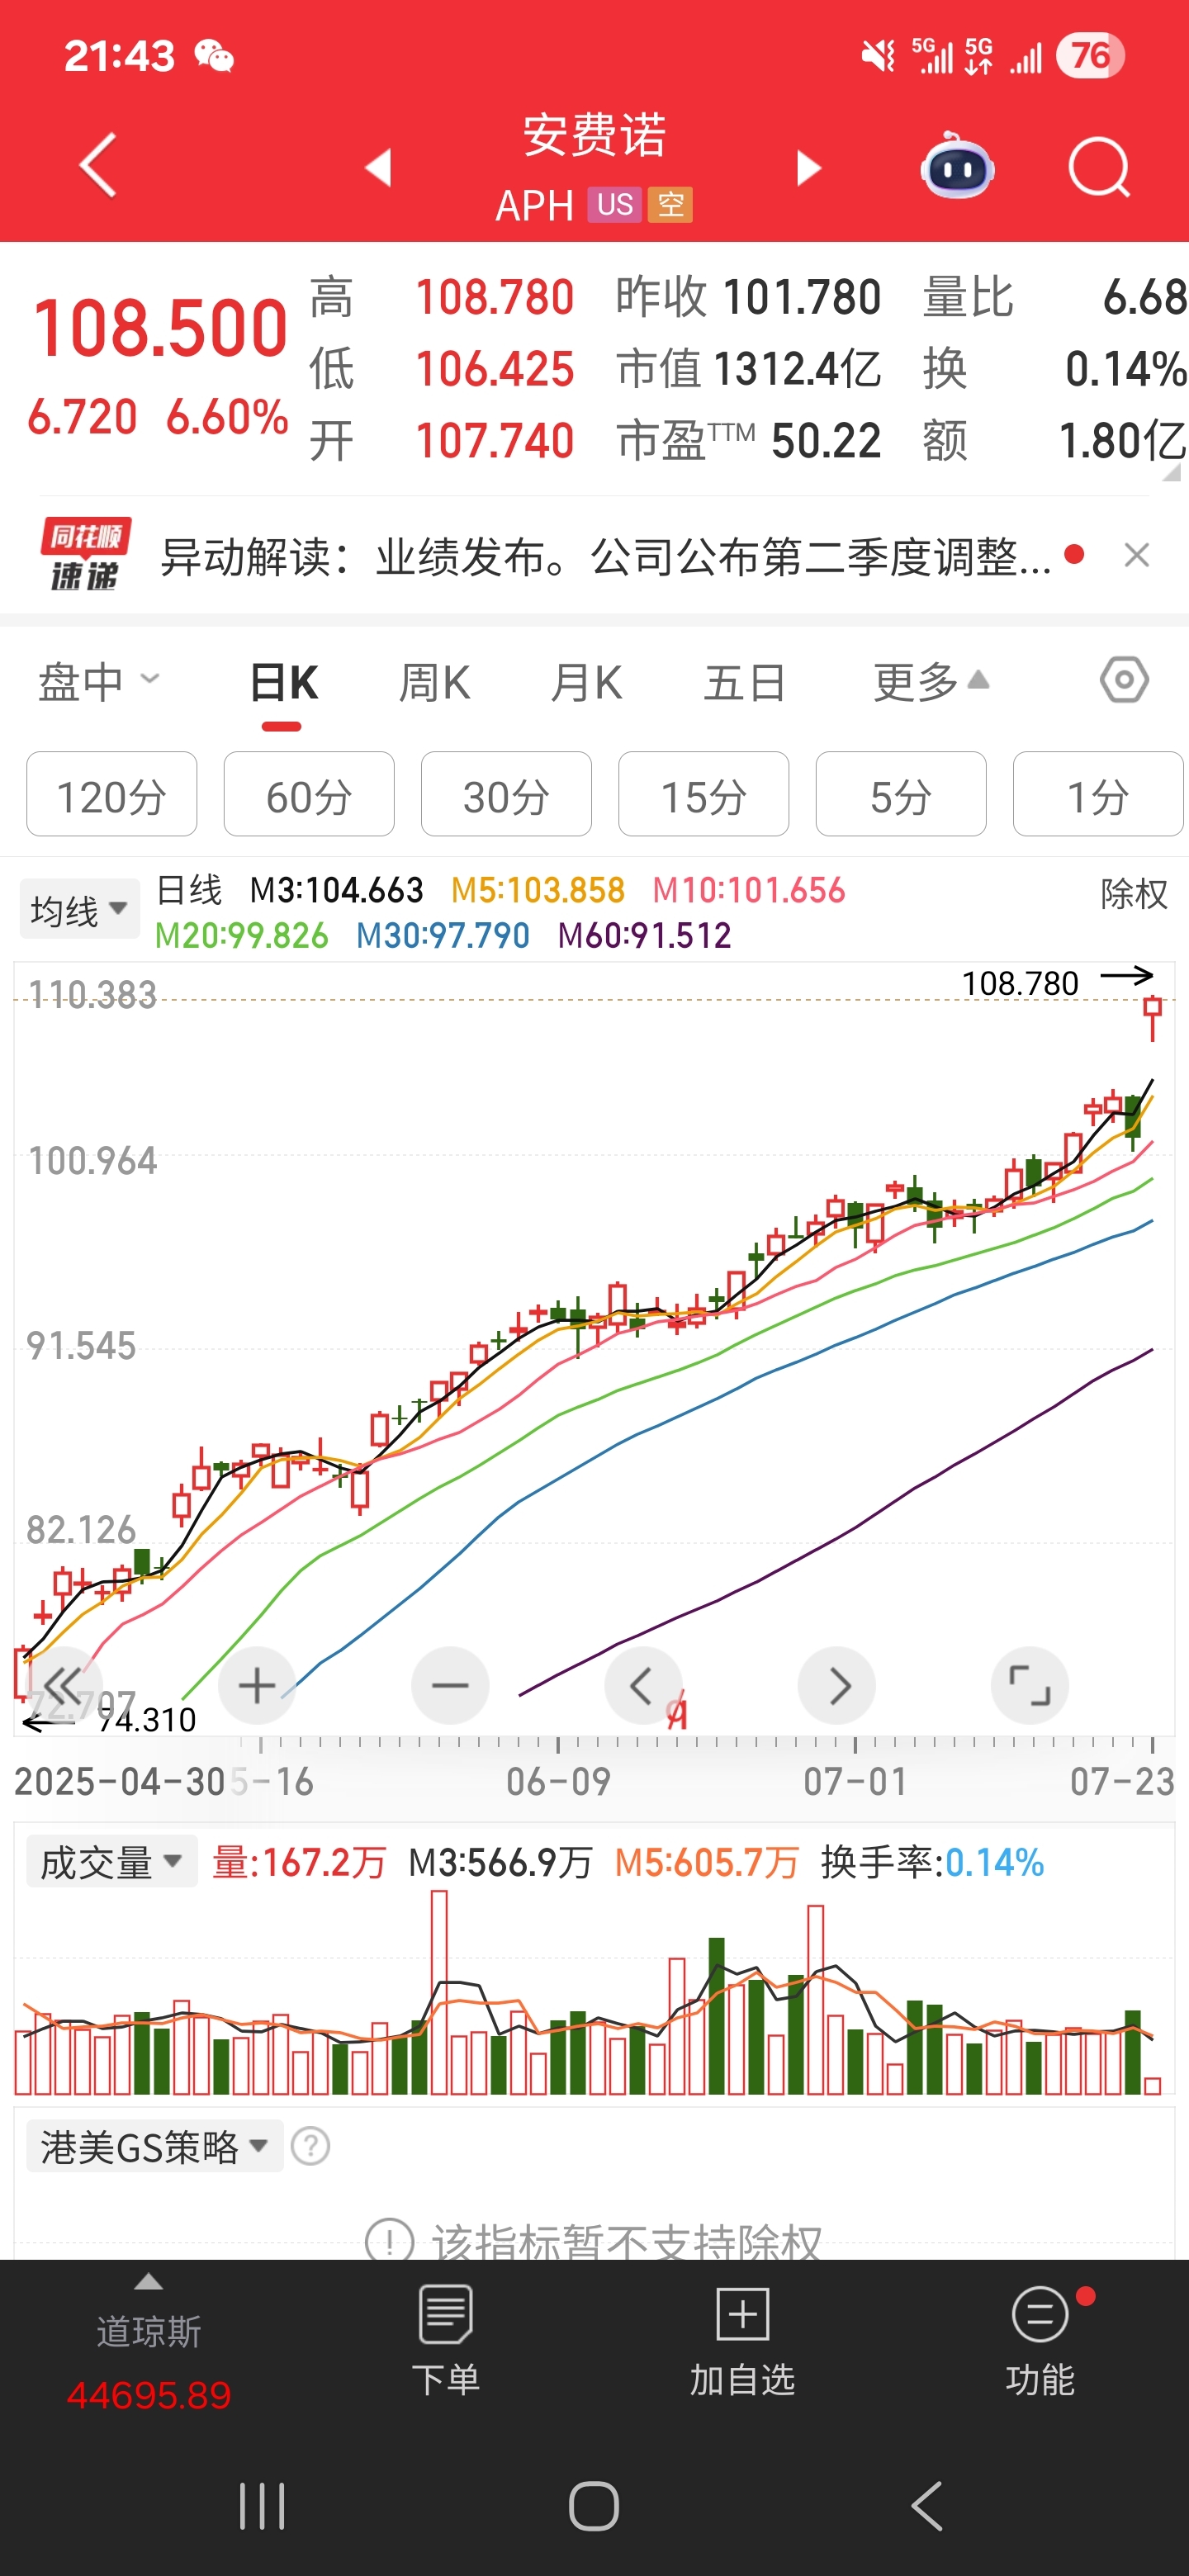1189x2576 pixels.
Task: Go to next stock with right triangle
Action: pos(808,167)
